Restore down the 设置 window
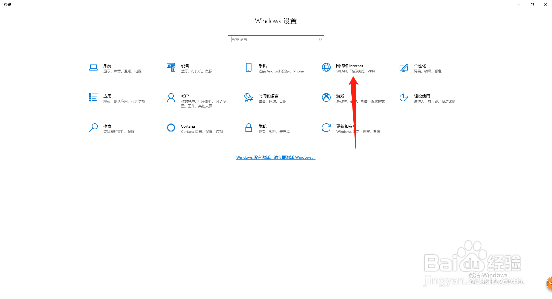The height and width of the screenshot is (299, 552). pos(532,5)
